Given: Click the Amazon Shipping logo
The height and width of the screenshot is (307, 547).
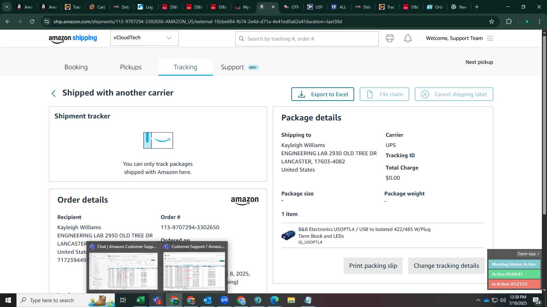Looking at the screenshot, I should [73, 39].
